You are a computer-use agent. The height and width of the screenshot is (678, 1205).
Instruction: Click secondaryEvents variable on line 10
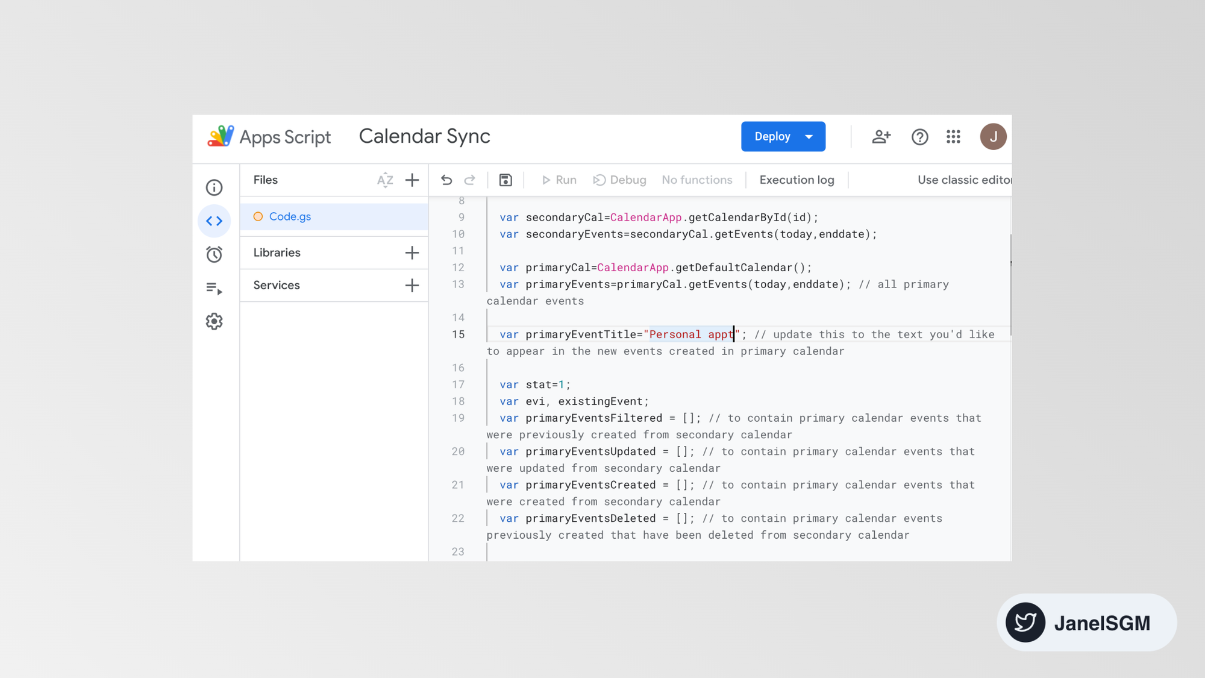coord(574,234)
